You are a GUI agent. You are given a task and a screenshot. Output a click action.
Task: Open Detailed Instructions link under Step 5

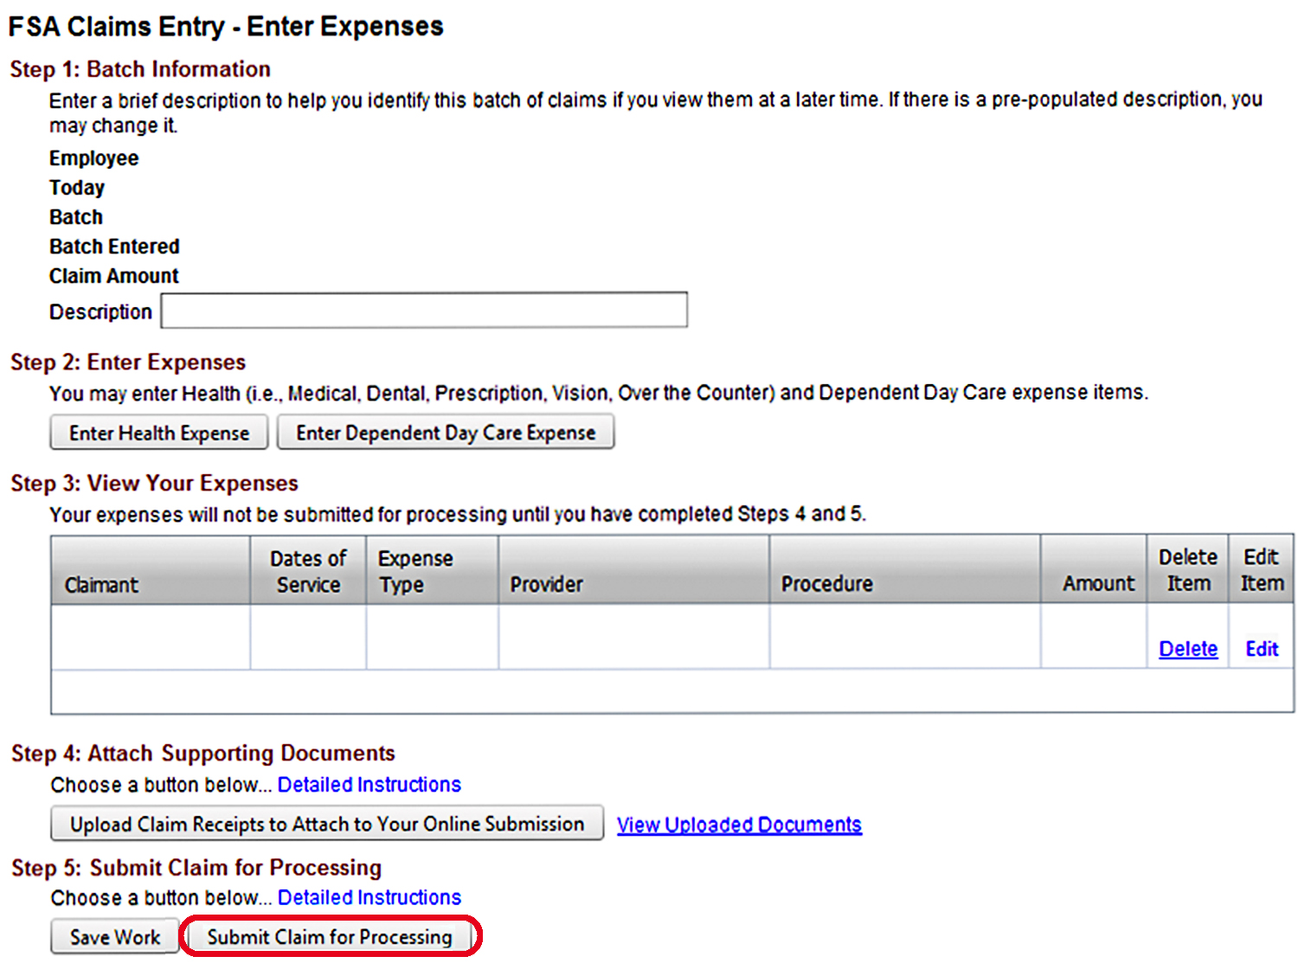(x=369, y=897)
